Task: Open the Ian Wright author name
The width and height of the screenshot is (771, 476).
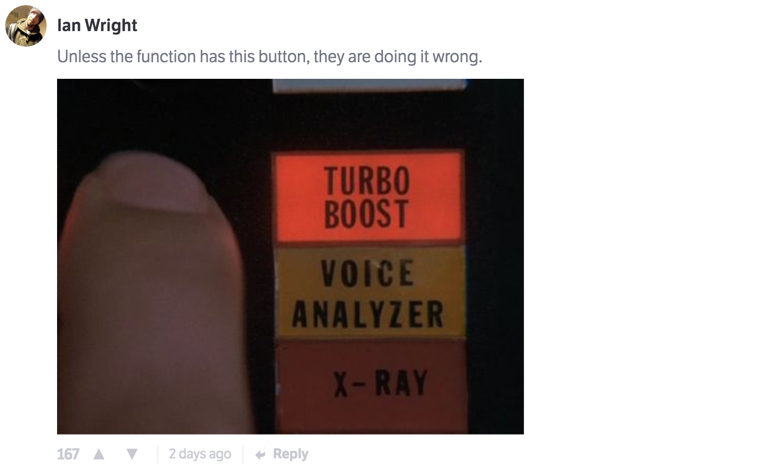Action: pos(97,25)
